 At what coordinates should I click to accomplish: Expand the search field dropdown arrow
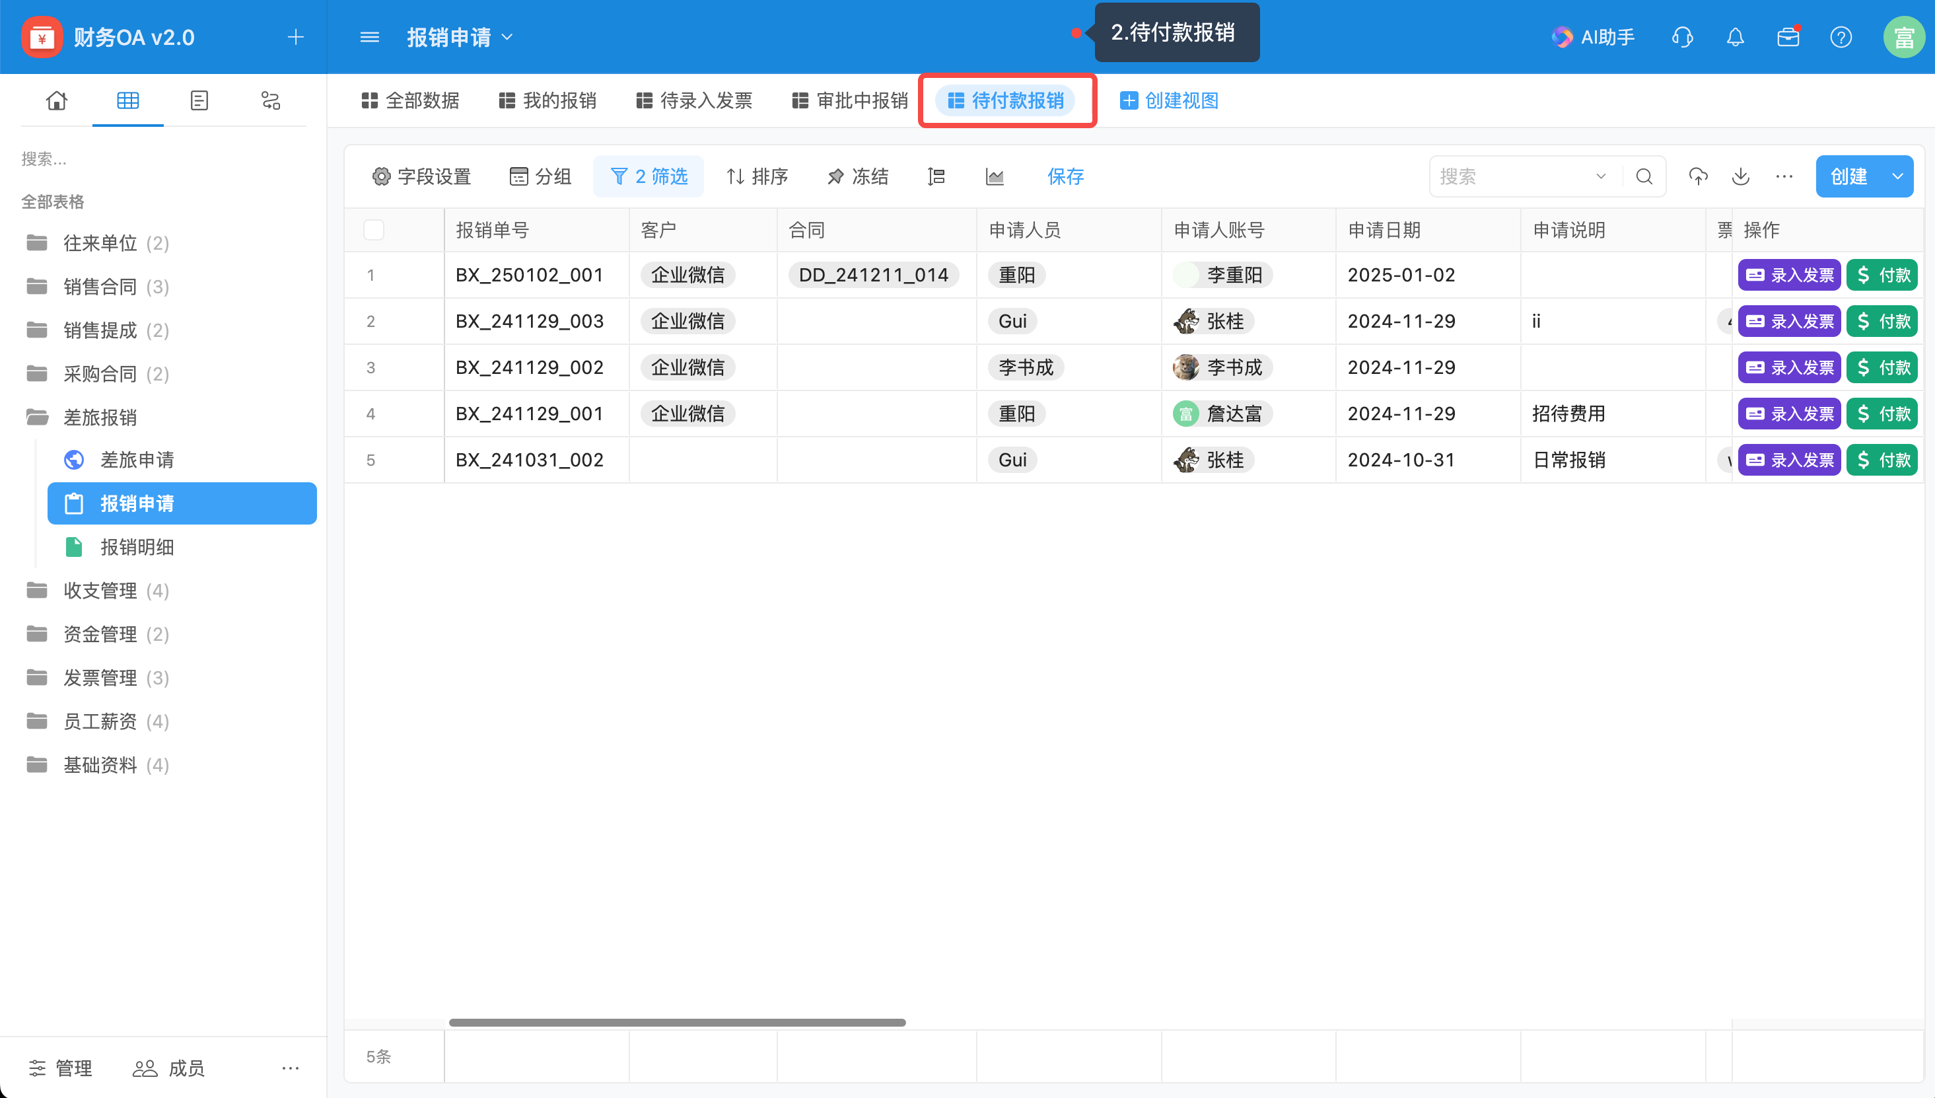tap(1600, 176)
